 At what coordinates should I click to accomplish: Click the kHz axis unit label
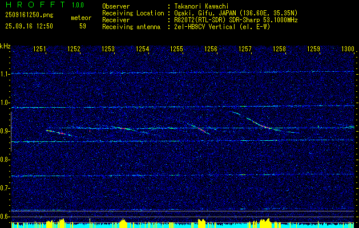pos(5,46)
